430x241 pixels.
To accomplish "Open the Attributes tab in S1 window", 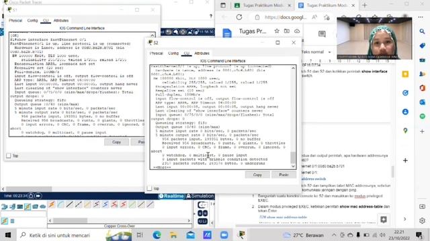I will point(61,21).
